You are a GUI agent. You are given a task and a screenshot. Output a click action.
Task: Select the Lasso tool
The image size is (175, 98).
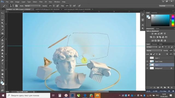click(2, 20)
